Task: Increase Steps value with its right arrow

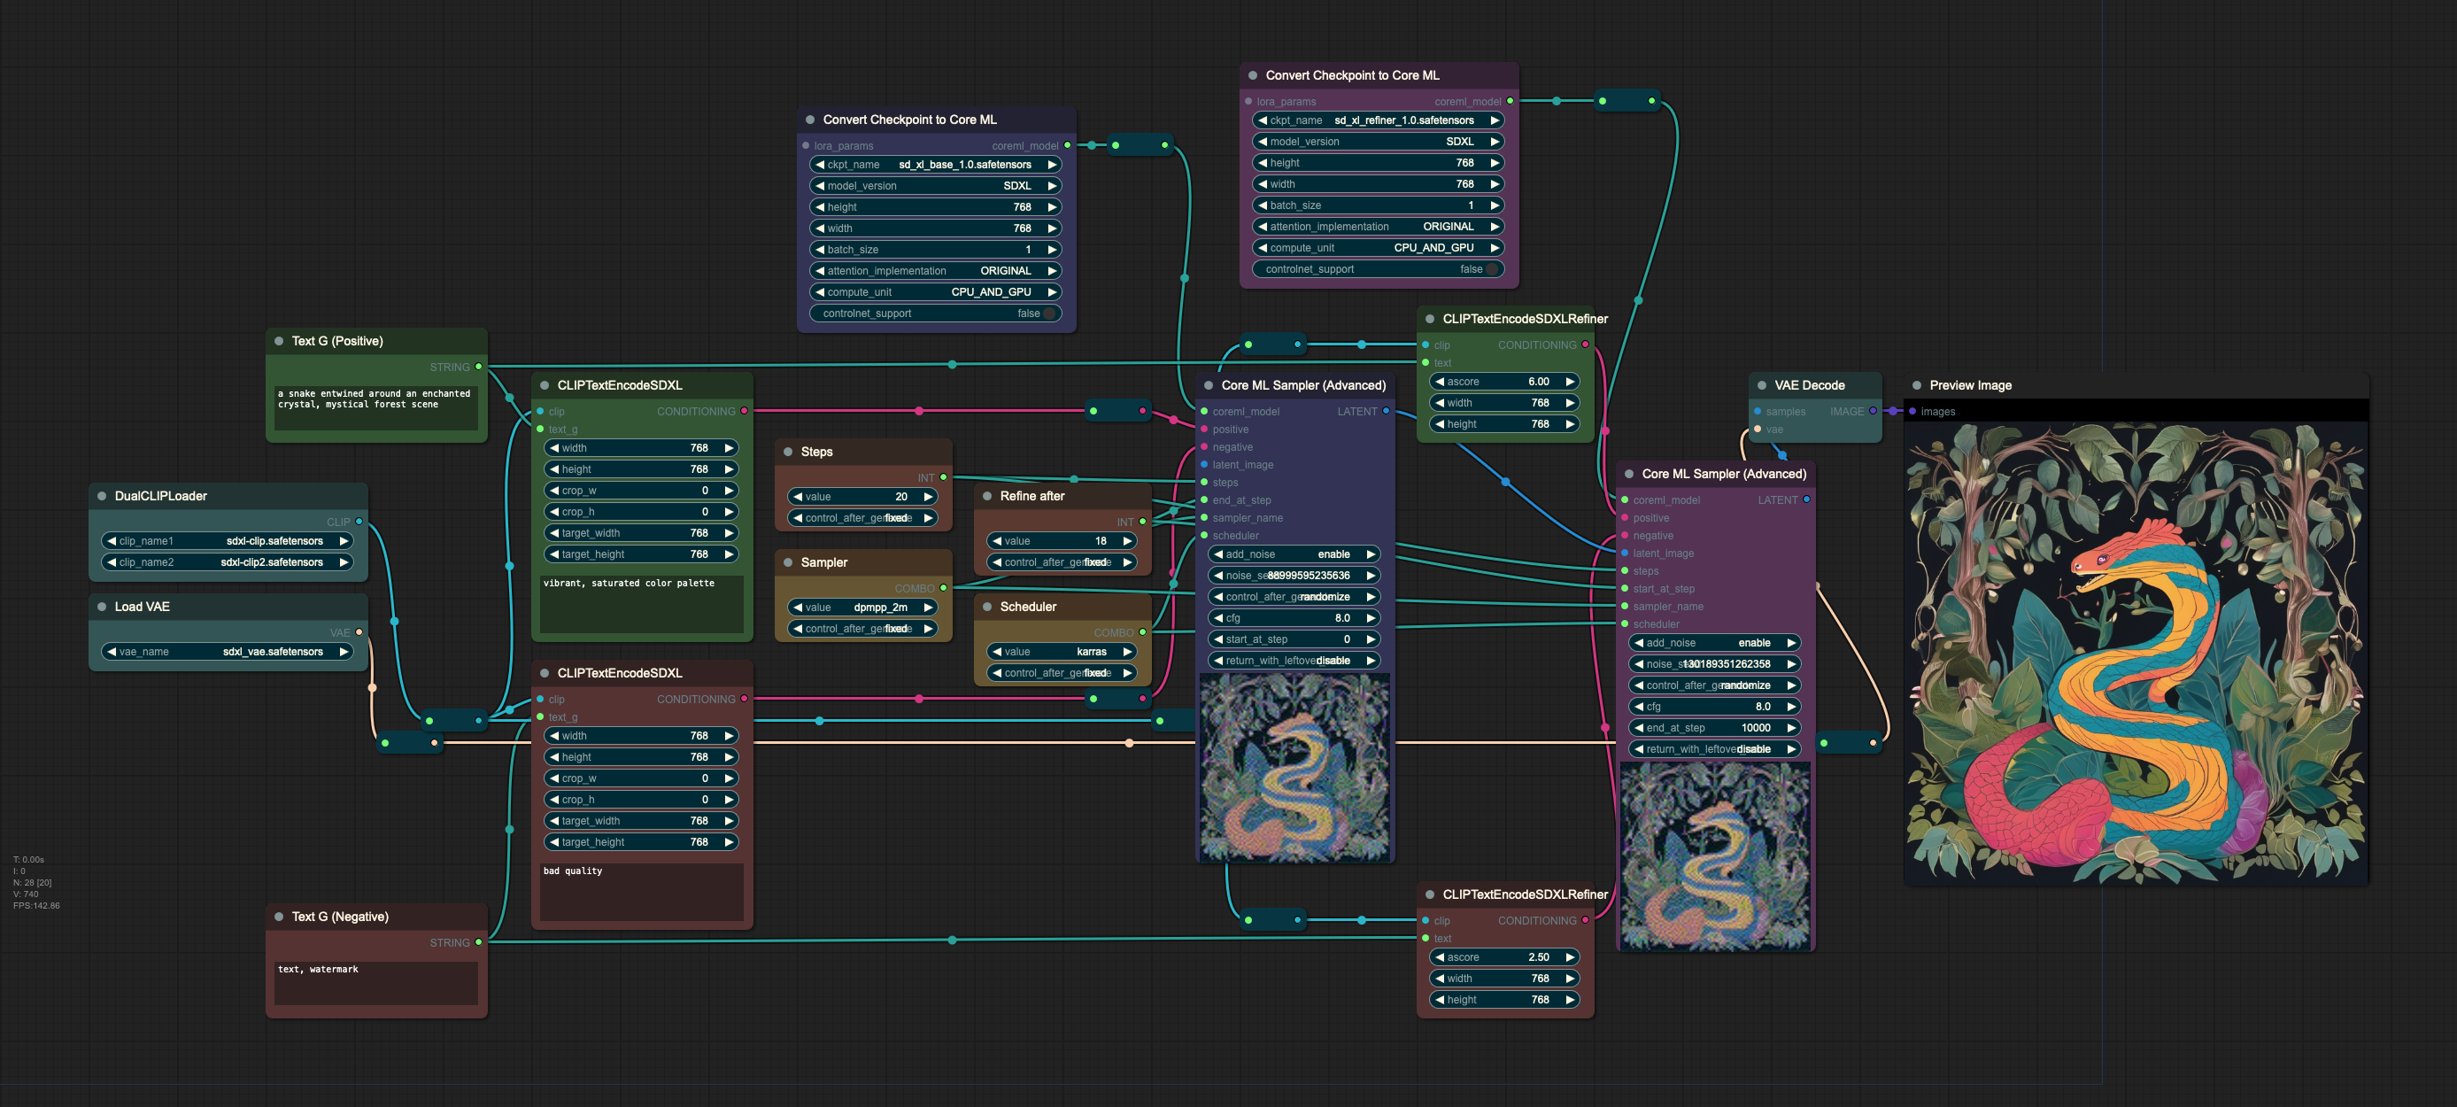Action: pyautogui.click(x=927, y=497)
